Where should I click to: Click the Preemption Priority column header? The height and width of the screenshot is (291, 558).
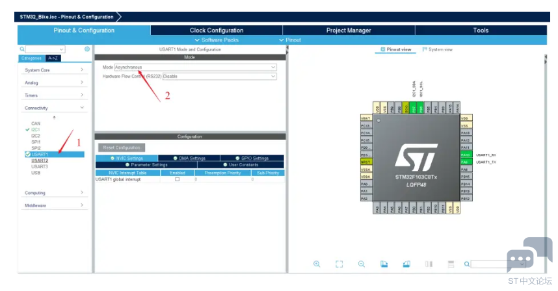pos(222,173)
